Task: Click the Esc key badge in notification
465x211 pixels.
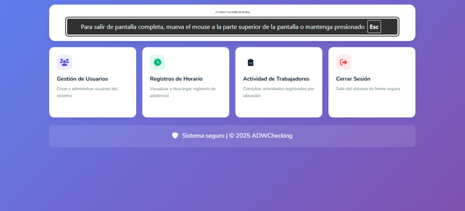Action: click(374, 27)
